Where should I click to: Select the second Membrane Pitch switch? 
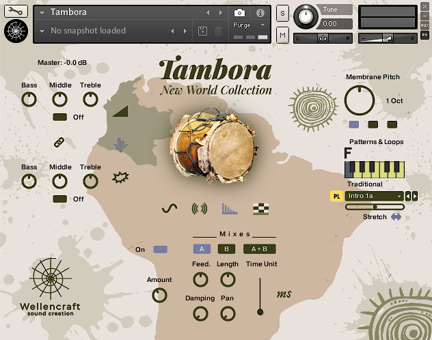(373, 125)
